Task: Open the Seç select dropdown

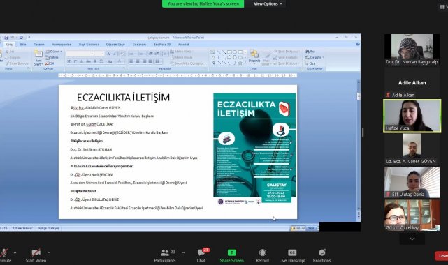Action: tap(312, 63)
